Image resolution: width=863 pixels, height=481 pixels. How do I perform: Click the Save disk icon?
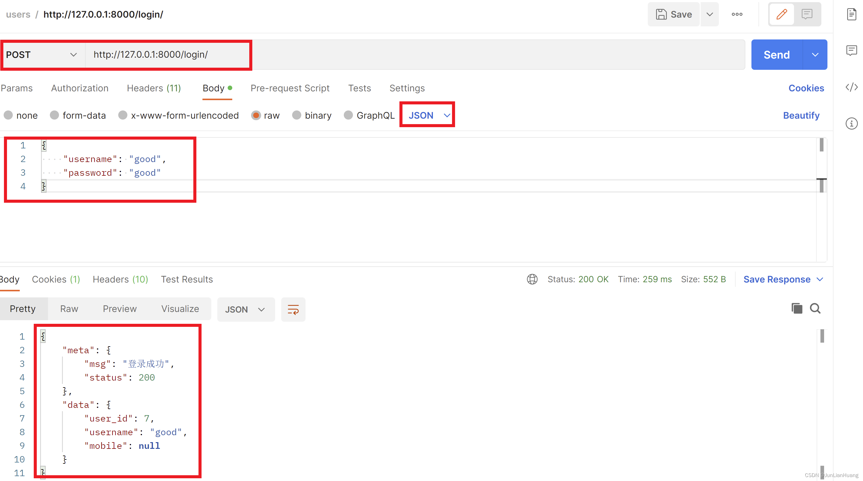[x=661, y=14]
